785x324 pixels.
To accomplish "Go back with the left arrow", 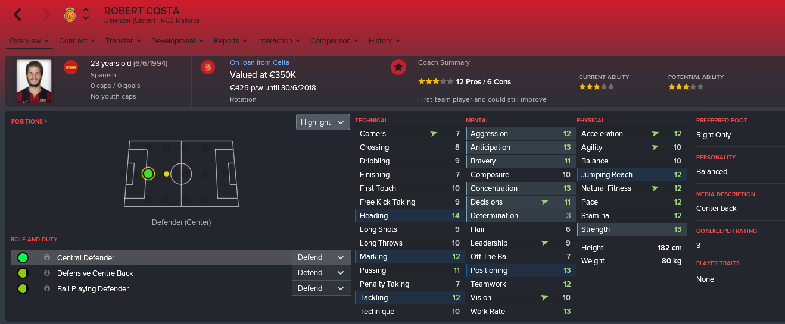I will point(18,15).
